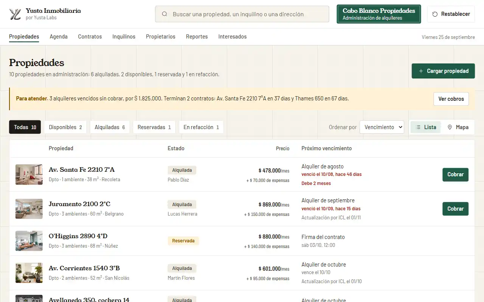Screen dimensions: 484x302
Task: Click the Yusta Inmobiliaria logo icon
Action: pyautogui.click(x=15, y=14)
